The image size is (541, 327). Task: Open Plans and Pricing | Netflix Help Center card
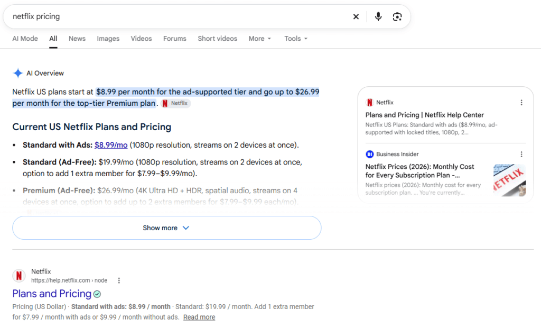pos(424,115)
